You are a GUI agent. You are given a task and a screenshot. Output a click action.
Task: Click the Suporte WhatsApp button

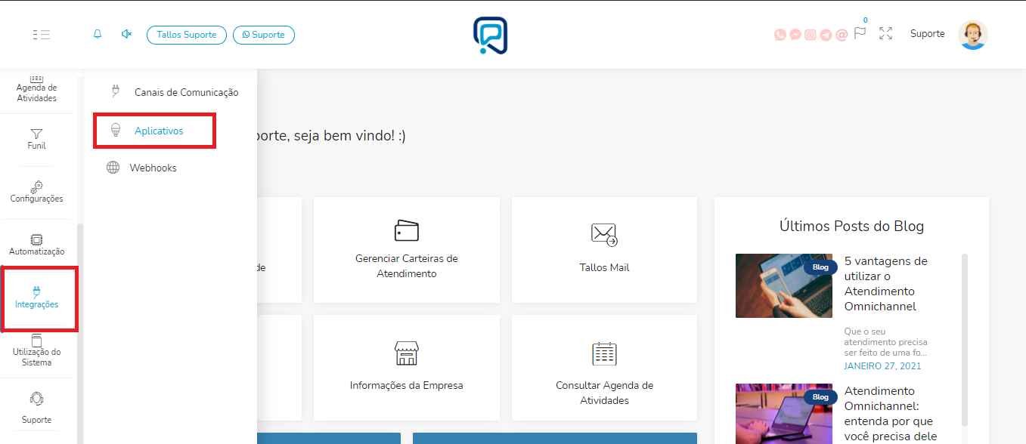(263, 34)
